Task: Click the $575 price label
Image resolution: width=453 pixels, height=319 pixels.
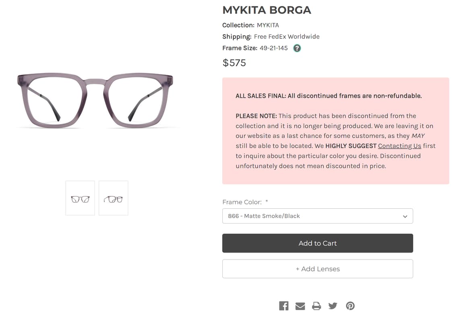Action: click(234, 63)
